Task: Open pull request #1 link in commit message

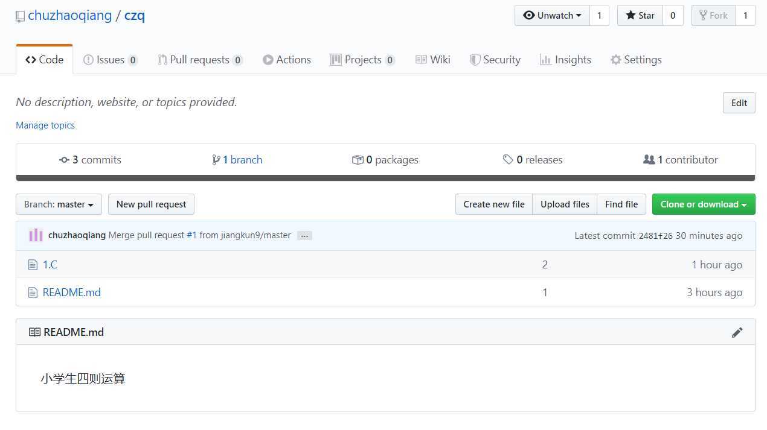Action: pos(191,235)
